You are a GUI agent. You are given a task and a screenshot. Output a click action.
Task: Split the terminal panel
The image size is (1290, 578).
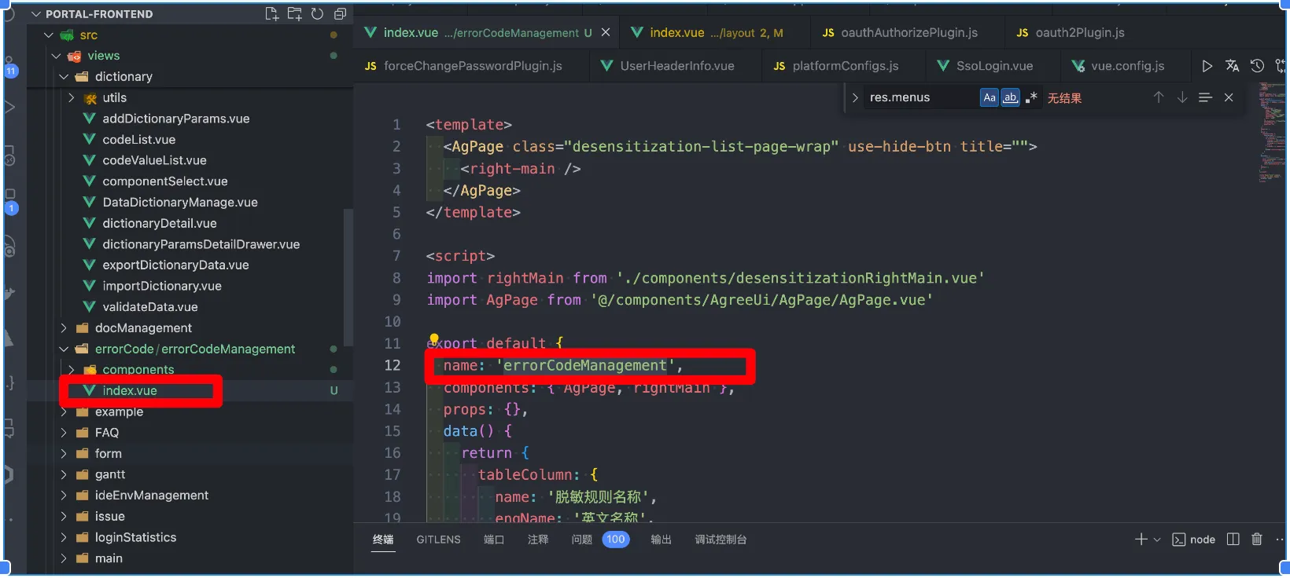pos(1233,540)
